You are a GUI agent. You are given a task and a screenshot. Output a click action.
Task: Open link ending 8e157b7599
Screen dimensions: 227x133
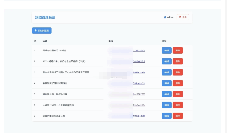tap(139, 94)
